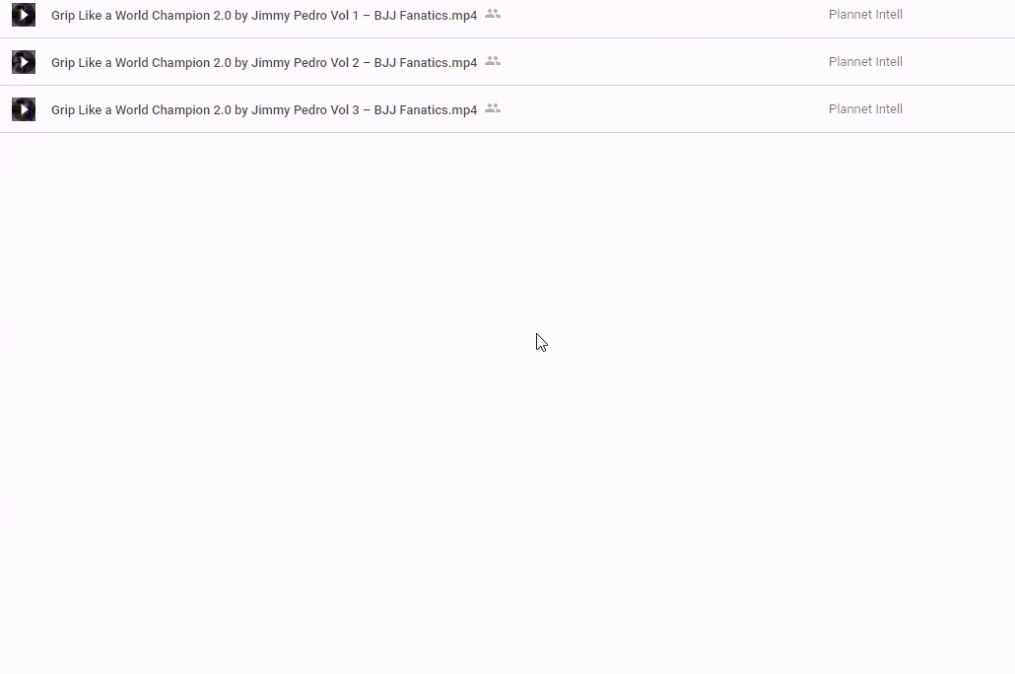
Task: Choose the Jimmy Pedro Vol 3 file name
Action: [x=263, y=110]
